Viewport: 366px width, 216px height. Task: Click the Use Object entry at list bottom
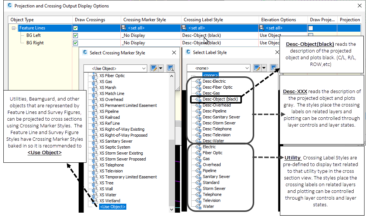tap(113, 206)
